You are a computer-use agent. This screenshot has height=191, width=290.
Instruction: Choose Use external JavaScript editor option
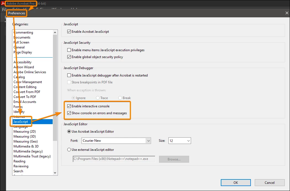(x=69, y=150)
